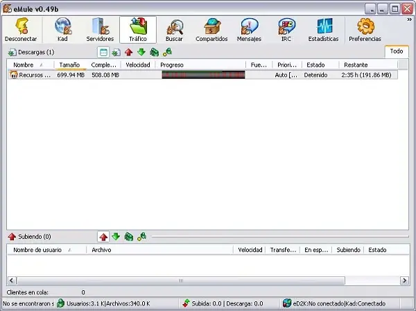Screen dimensions: 416x311
Task: Sort uploads by Velocidad column
Action: click(250, 250)
